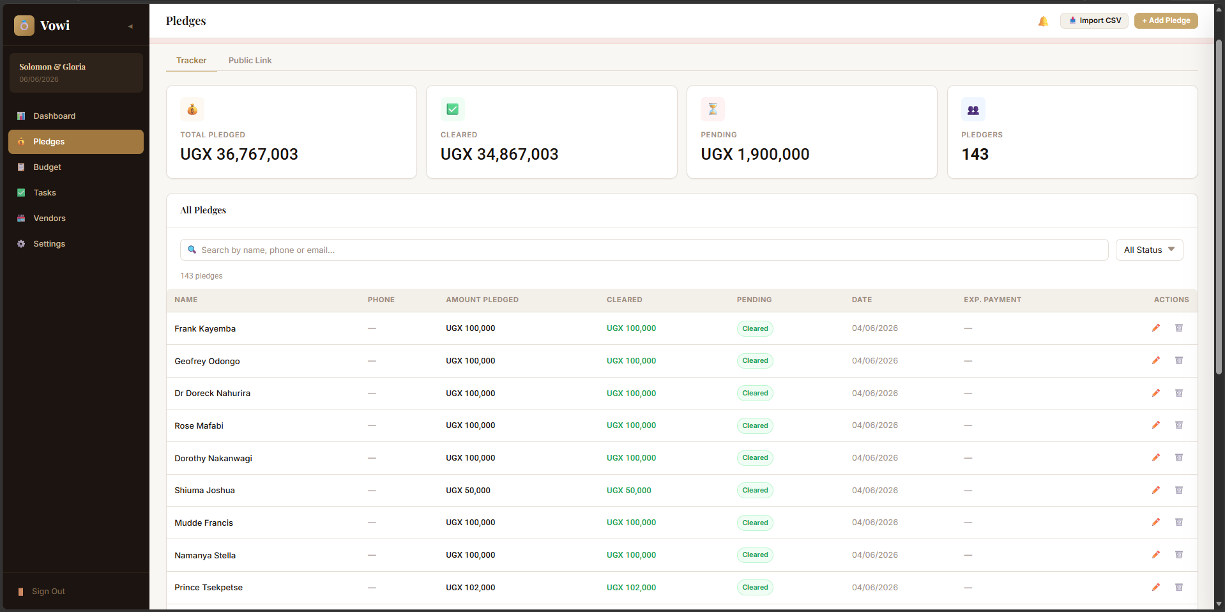Image resolution: width=1225 pixels, height=612 pixels.
Task: Open the notifications bell
Action: pyautogui.click(x=1043, y=21)
